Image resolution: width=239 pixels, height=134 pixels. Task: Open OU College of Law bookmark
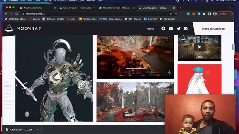[15, 19]
